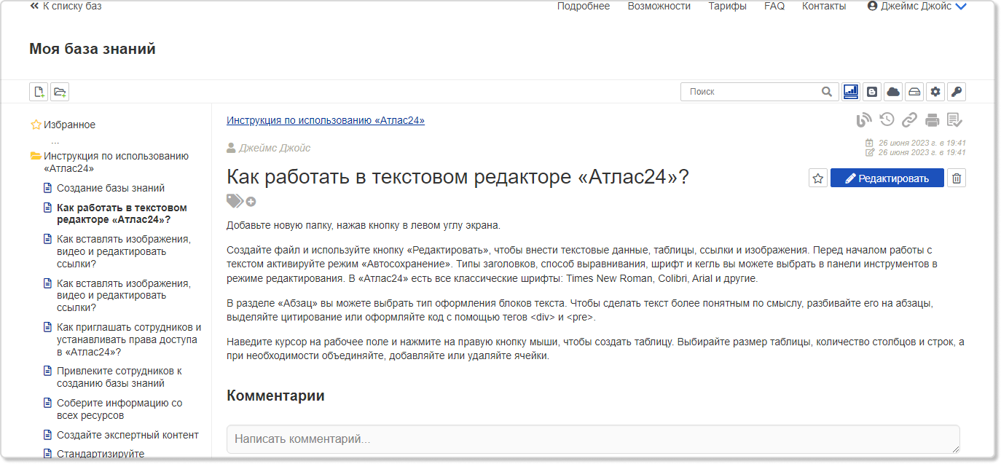Viewport: 1001px width, 464px height.
Task: Click the document icon beside Создание базы знаний
Action: tap(47, 188)
